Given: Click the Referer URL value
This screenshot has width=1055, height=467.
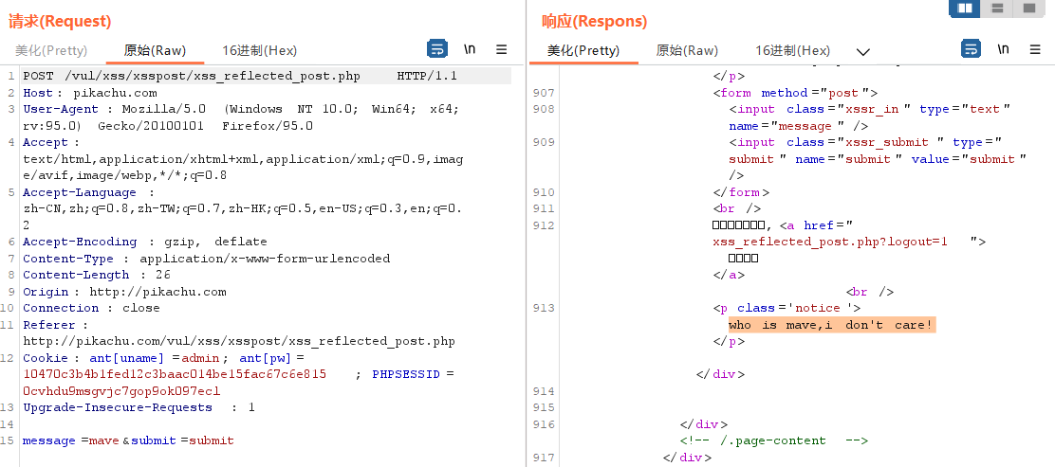Looking at the screenshot, I should click(239, 341).
